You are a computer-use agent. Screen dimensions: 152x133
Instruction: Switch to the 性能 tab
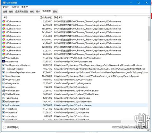coord(11,12)
